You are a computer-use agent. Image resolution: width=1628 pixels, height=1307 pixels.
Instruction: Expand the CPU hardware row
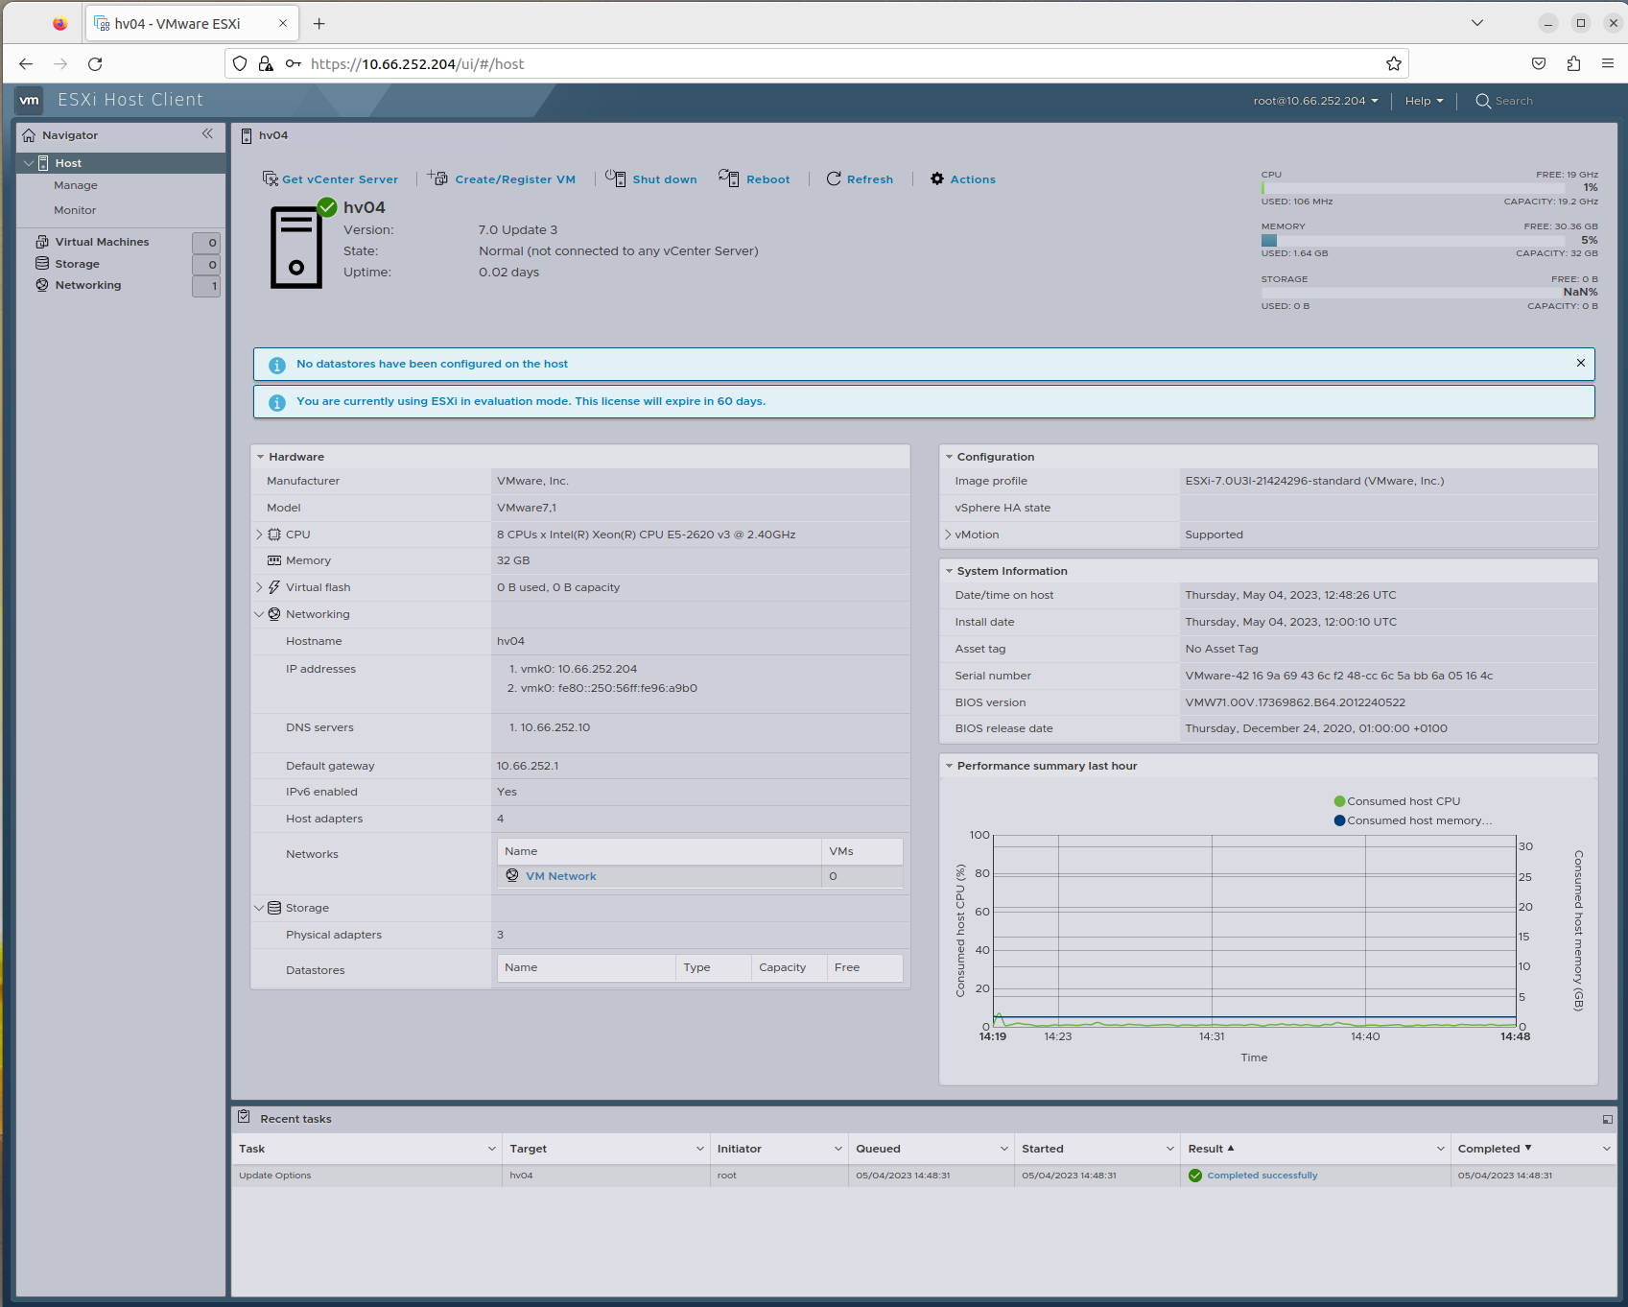coord(259,535)
